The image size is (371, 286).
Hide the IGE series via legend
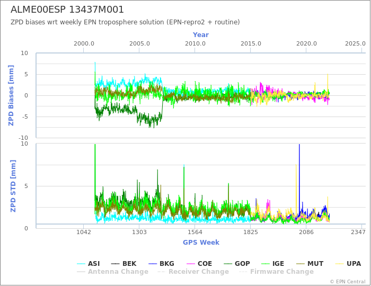[x=272, y=264]
